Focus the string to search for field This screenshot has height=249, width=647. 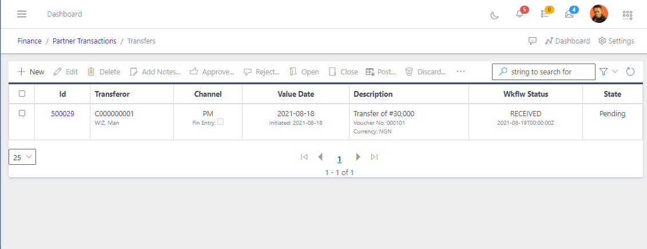point(543,72)
